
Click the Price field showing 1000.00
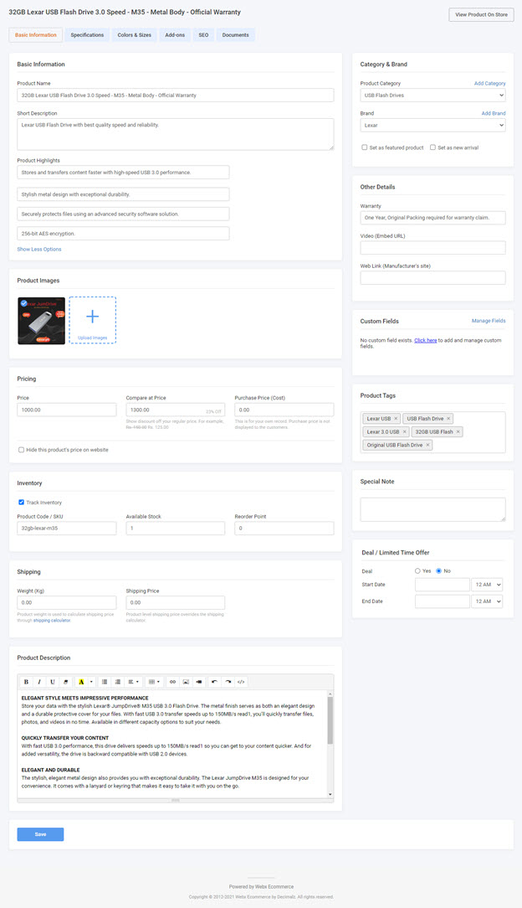(67, 410)
